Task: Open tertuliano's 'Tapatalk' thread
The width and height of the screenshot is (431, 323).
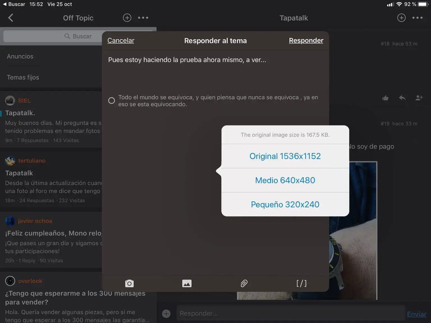Action: 51,180
